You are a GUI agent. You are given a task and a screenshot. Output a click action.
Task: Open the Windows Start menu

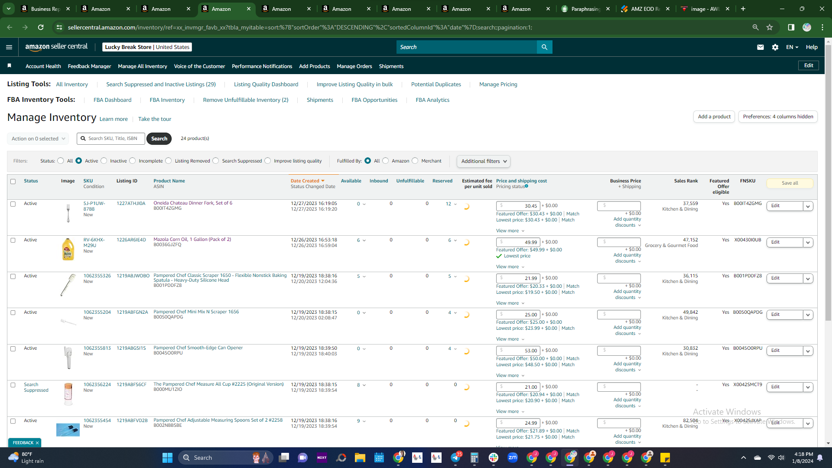tap(167, 458)
